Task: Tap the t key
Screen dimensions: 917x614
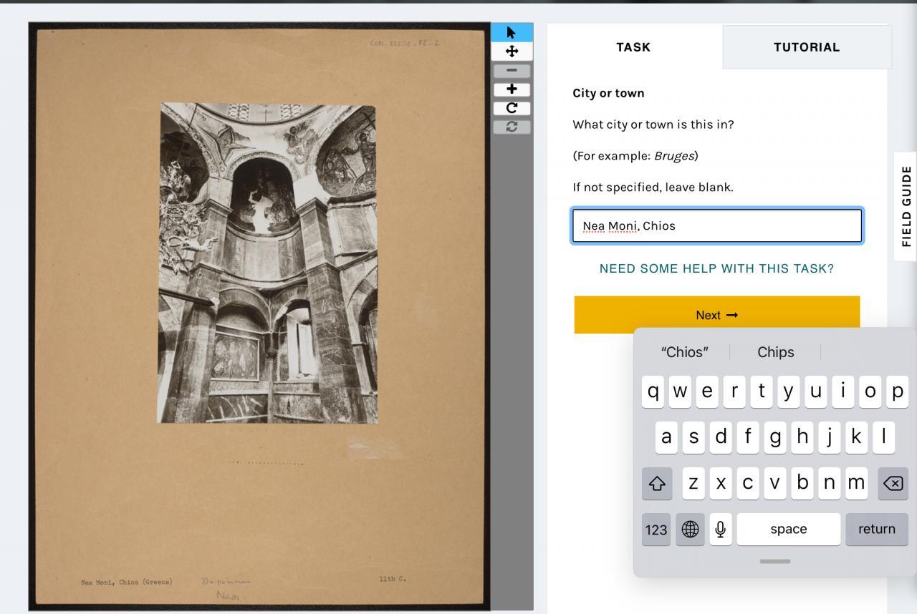Action: (x=762, y=391)
